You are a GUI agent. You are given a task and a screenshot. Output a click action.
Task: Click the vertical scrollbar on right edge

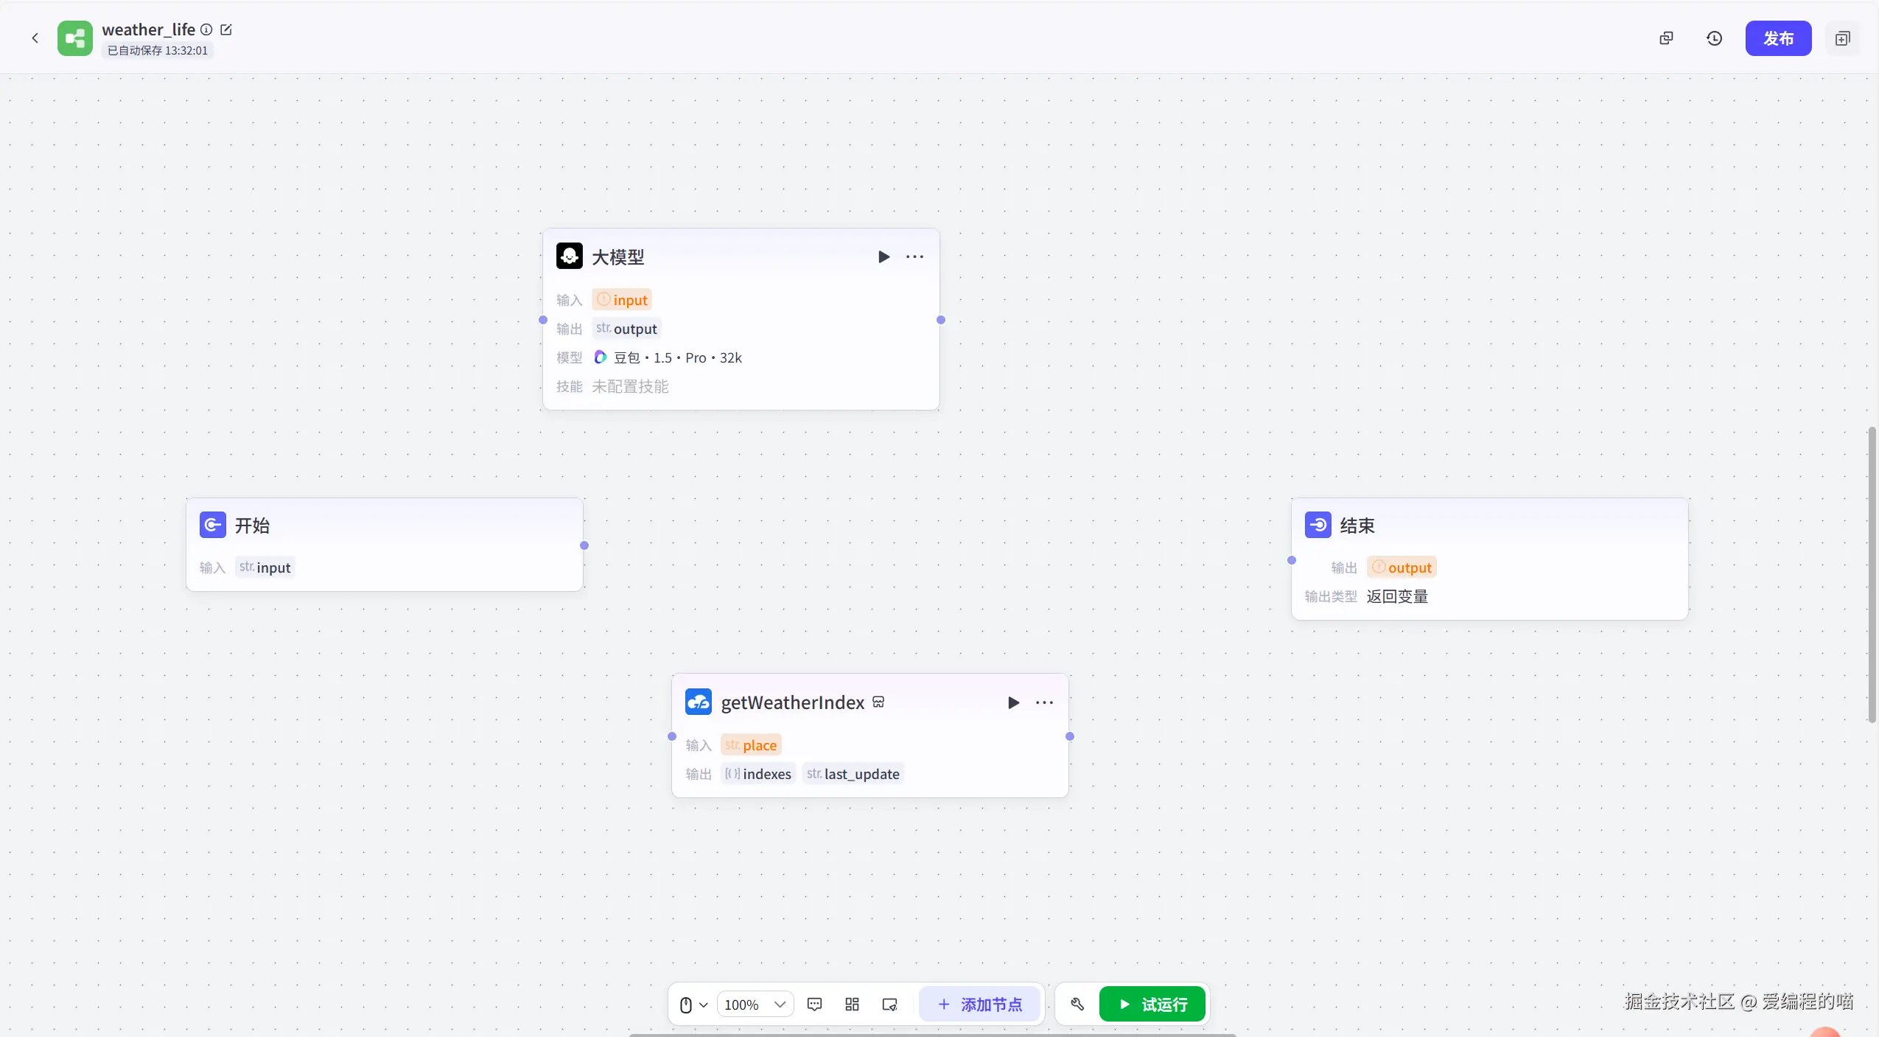pos(1872,575)
